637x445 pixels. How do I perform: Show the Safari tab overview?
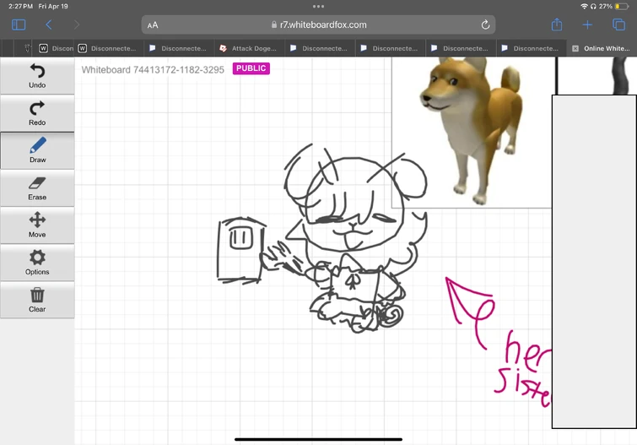pos(618,25)
